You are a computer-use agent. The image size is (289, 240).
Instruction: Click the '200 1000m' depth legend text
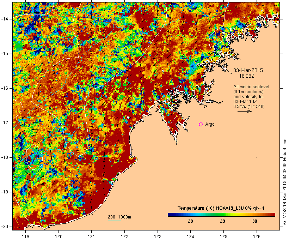point(119,217)
